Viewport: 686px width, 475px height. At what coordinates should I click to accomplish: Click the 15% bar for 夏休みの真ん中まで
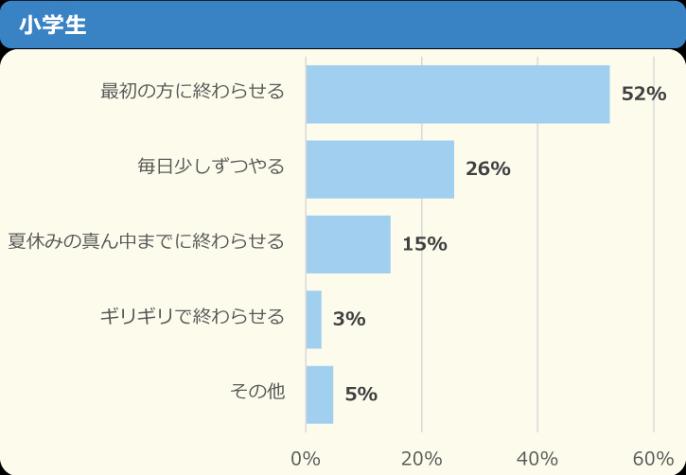348,244
